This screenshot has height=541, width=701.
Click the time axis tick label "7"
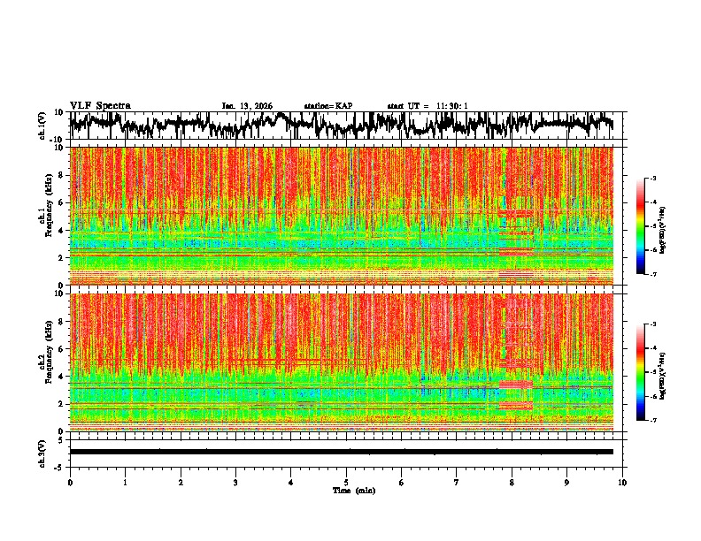pos(457,483)
